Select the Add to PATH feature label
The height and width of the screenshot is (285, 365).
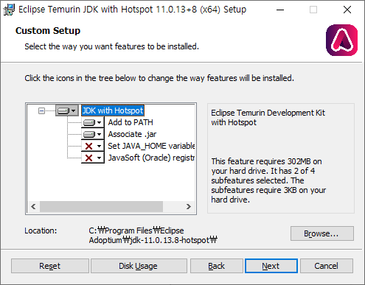pyautogui.click(x=131, y=122)
